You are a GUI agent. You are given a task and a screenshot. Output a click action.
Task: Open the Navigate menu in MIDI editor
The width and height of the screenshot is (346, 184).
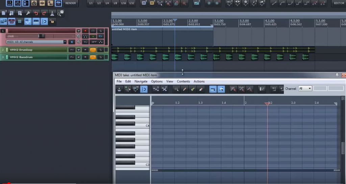click(x=141, y=81)
